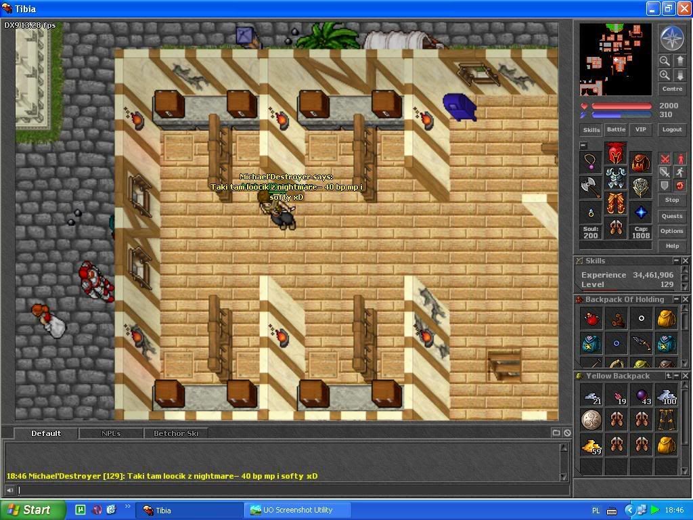
Task: Enable defensive fight mode with the shield
Action: pyautogui.click(x=665, y=186)
